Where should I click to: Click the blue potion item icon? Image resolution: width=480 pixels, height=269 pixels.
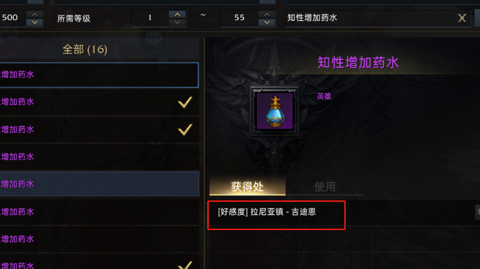point(275,111)
